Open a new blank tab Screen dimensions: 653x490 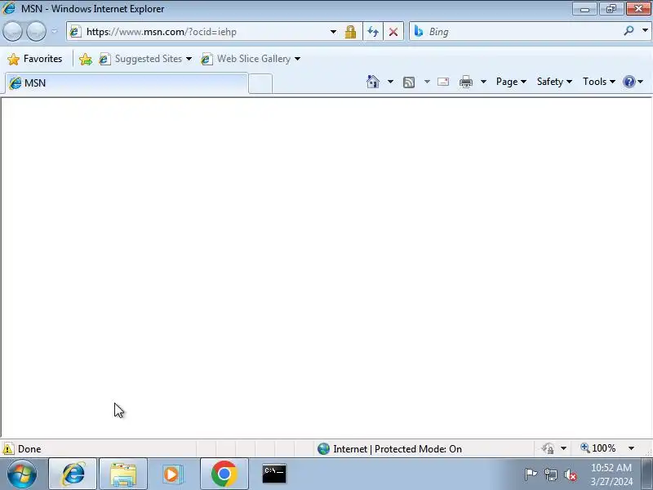[x=260, y=83]
